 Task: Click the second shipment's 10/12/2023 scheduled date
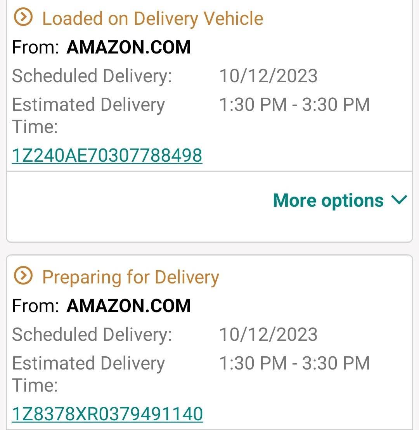[268, 334]
